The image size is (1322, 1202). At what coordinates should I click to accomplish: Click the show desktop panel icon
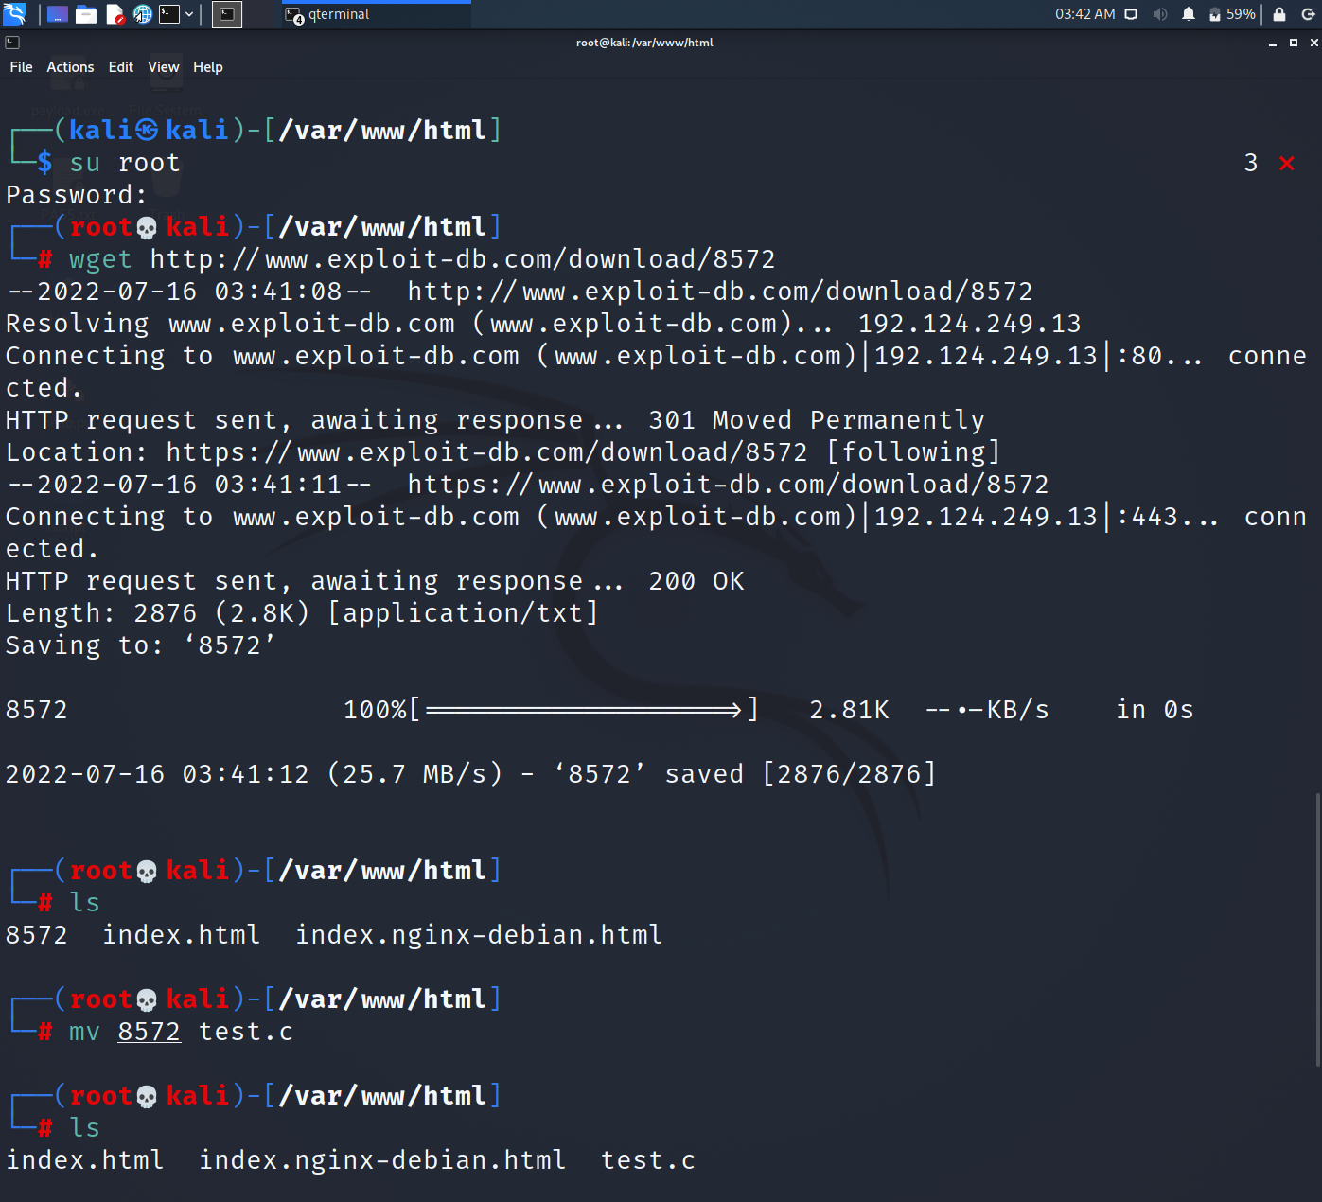click(58, 14)
